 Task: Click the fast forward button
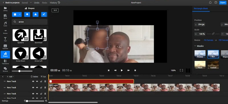(128, 70)
